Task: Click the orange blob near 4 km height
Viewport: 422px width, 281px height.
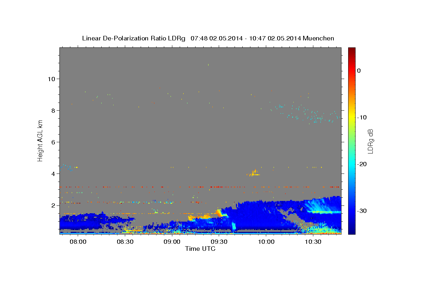Action: pyautogui.click(x=254, y=173)
